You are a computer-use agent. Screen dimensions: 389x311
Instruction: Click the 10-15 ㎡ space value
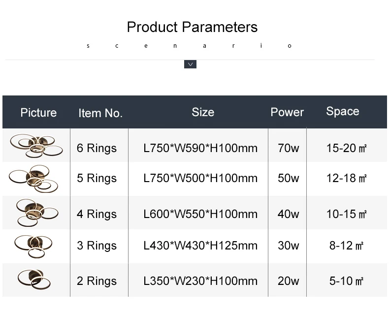pyautogui.click(x=347, y=214)
